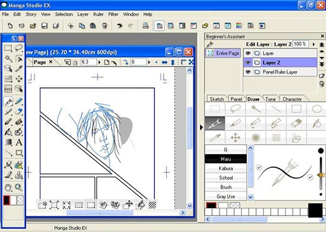This screenshot has width=326, height=232.
Task: Choose the Pen icon in Draw tab grid
Action: tap(215, 123)
